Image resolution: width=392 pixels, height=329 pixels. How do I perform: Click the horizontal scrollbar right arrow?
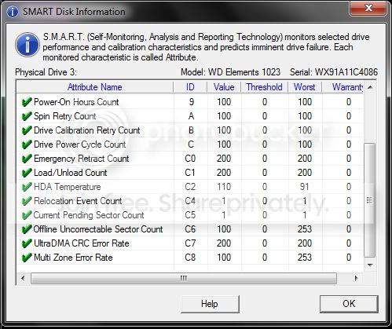click(x=356, y=278)
